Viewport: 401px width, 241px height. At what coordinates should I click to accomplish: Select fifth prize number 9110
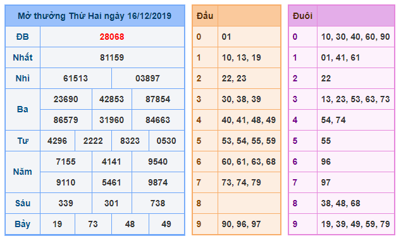click(x=66, y=182)
